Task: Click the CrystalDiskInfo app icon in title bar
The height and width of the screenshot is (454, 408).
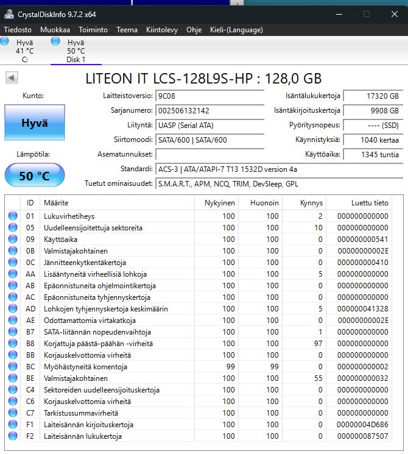Action: [9, 14]
